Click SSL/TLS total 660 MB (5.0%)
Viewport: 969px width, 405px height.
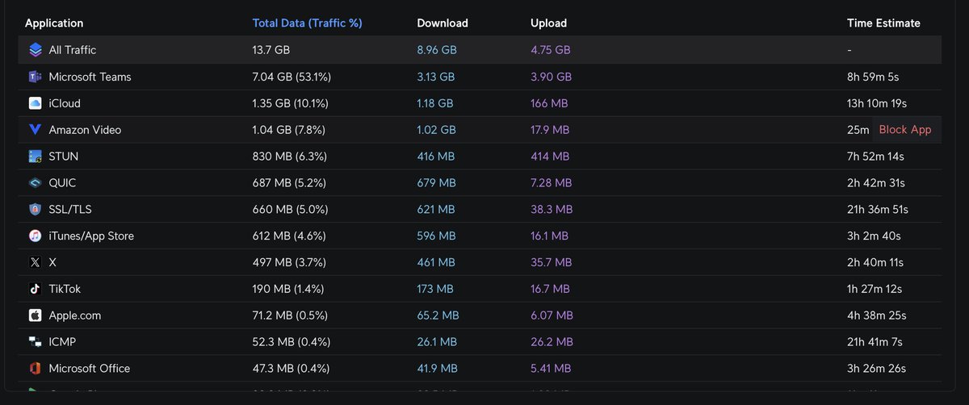[x=291, y=210]
